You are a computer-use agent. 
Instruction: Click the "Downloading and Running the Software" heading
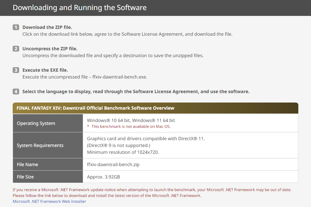point(80,7)
